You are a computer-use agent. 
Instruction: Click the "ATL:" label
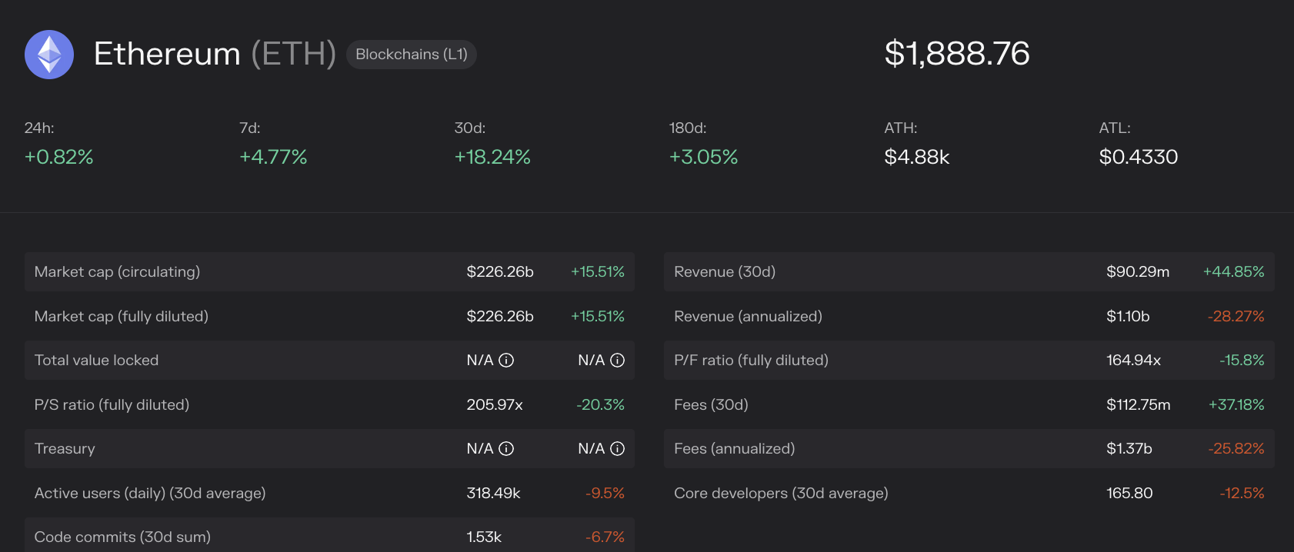pyautogui.click(x=1115, y=128)
